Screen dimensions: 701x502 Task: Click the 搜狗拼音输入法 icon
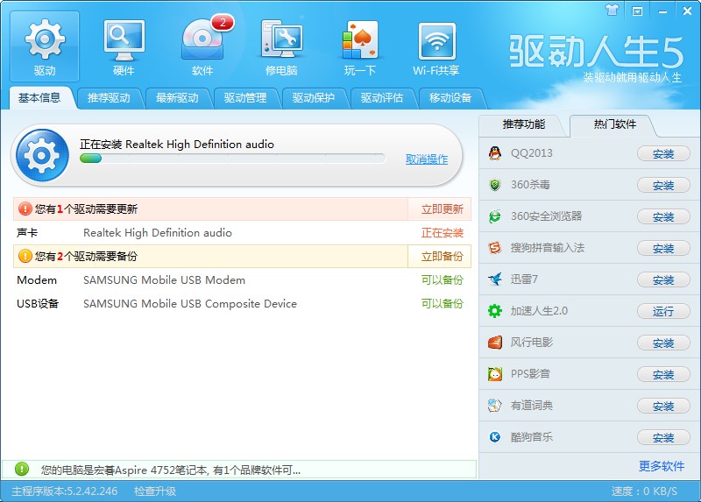coord(495,248)
